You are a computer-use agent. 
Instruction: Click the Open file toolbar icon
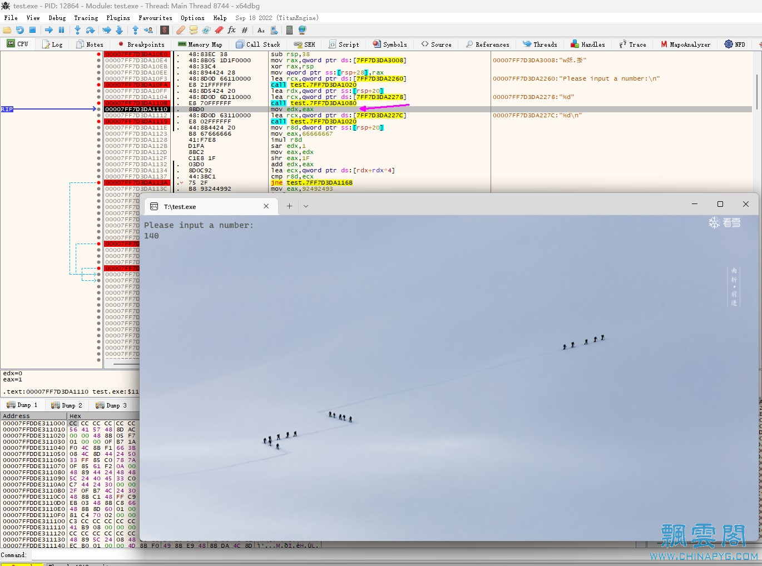[7, 30]
